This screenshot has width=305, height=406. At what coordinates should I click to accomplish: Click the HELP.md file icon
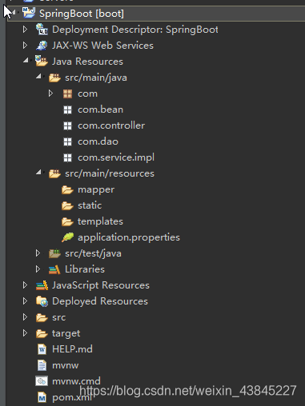[x=42, y=349]
